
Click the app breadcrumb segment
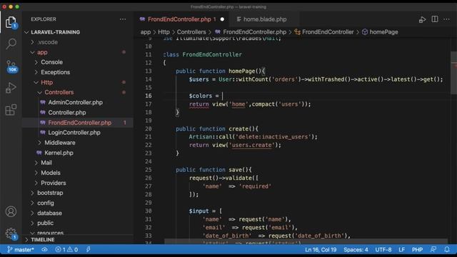coord(146,32)
